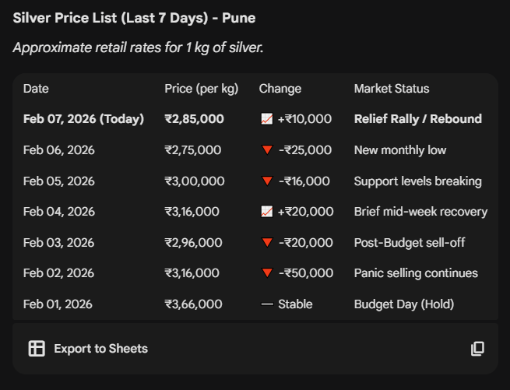Click the Price (per kg) column header
Screen dimensions: 510x390
[201, 89]
